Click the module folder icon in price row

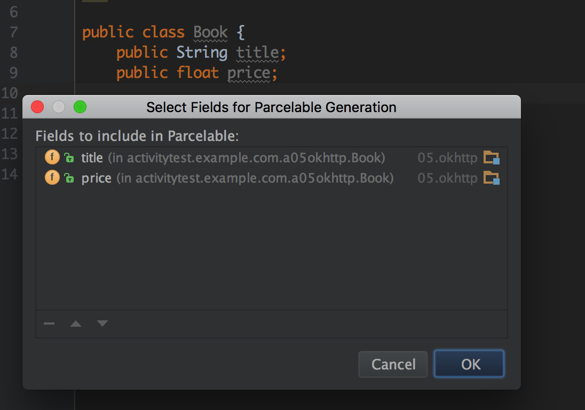491,178
